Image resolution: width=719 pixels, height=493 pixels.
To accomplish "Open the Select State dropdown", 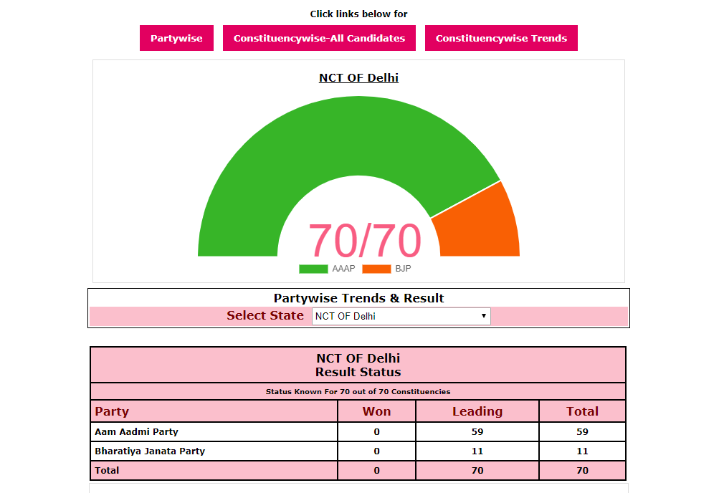I will (401, 316).
